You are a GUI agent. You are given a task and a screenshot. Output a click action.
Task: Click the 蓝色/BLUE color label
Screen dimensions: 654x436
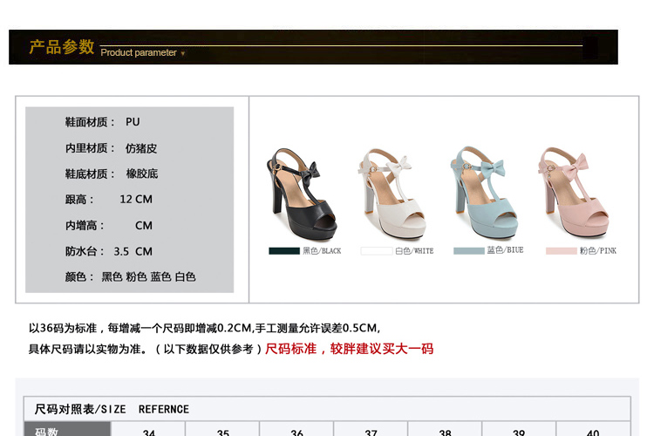click(505, 250)
